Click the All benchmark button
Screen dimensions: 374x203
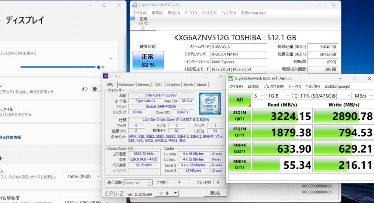(x=239, y=100)
